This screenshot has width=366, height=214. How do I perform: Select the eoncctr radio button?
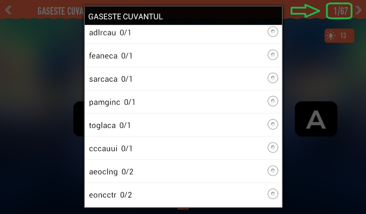pos(273,194)
